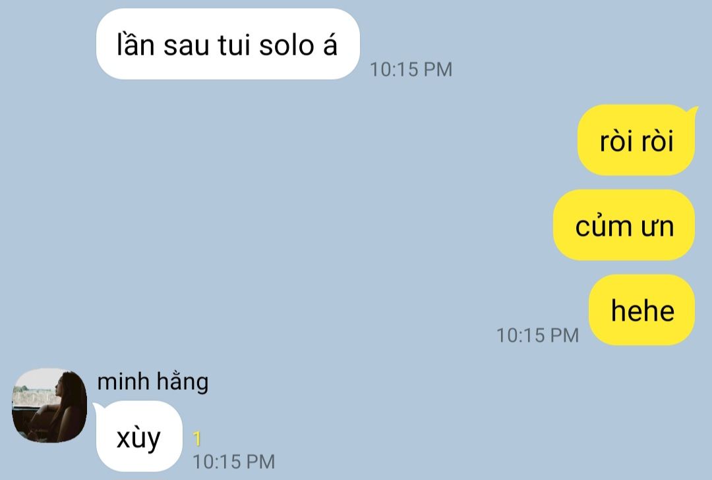The width and height of the screenshot is (712, 480).
Task: Click the yellow "ròi ròi" message bubble
Action: click(x=636, y=140)
